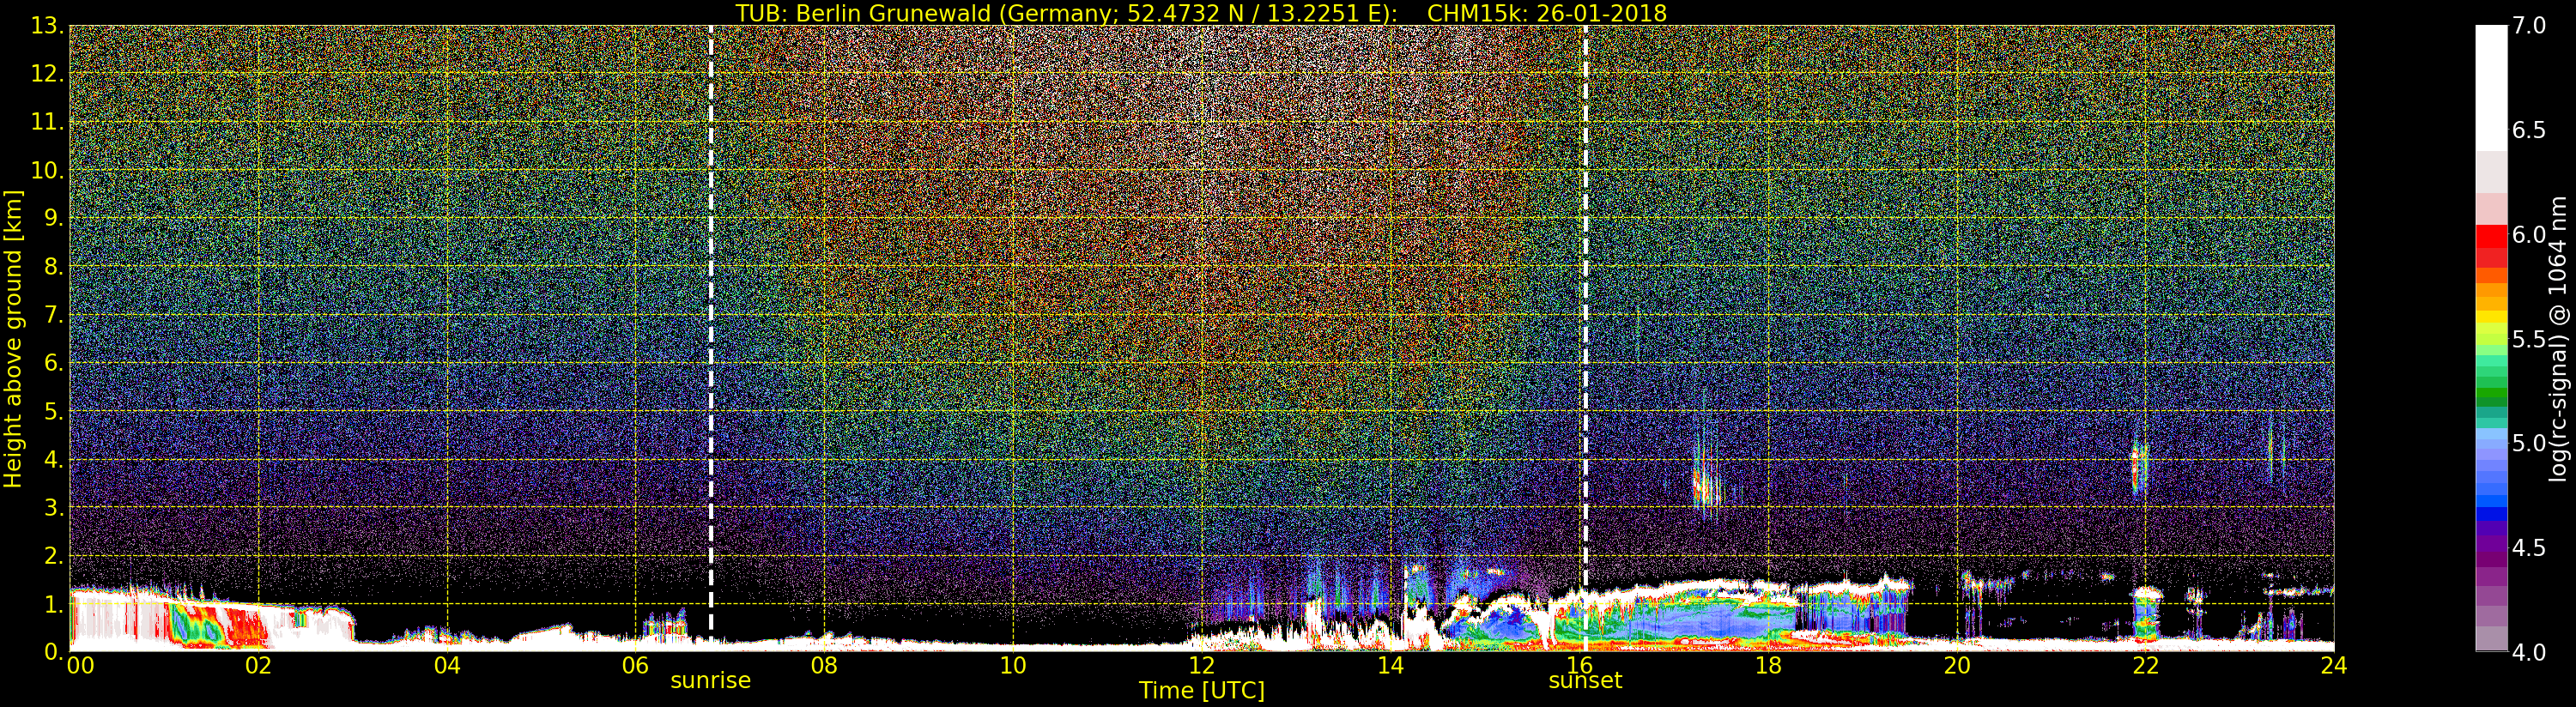Pick the "18" hour tick on time axis

click(1768, 665)
